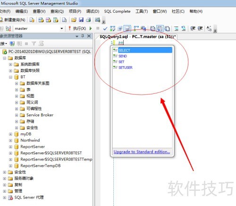Image resolution: width=236 pixels, height=206 pixels.
Task: Open the SQL Complete menu
Action: coord(118,11)
